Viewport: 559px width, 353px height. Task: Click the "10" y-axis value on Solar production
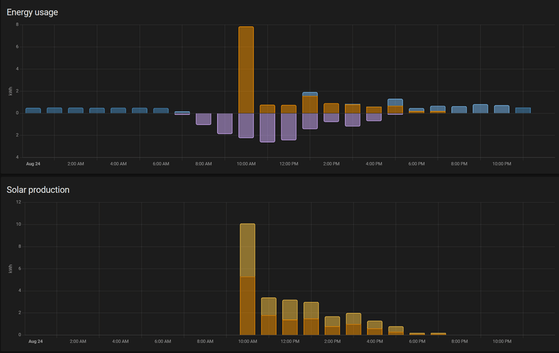point(19,224)
